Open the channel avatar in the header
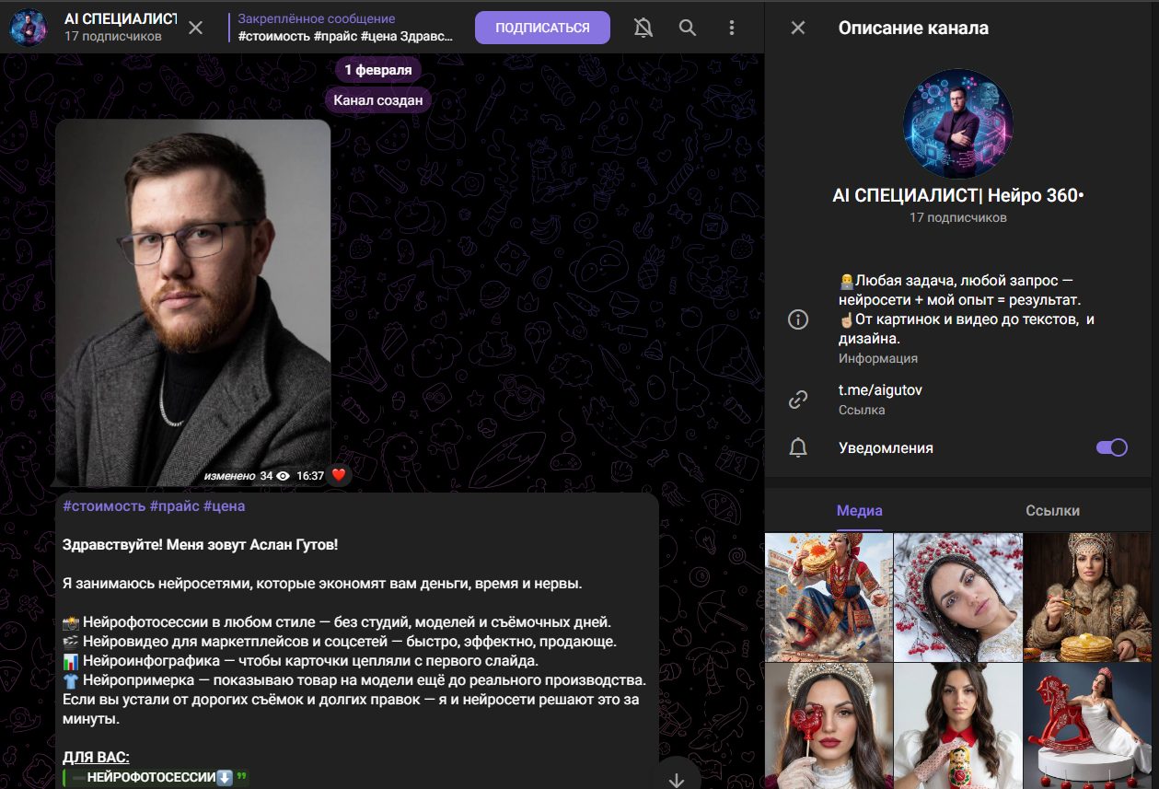The width and height of the screenshot is (1159, 789). click(29, 28)
